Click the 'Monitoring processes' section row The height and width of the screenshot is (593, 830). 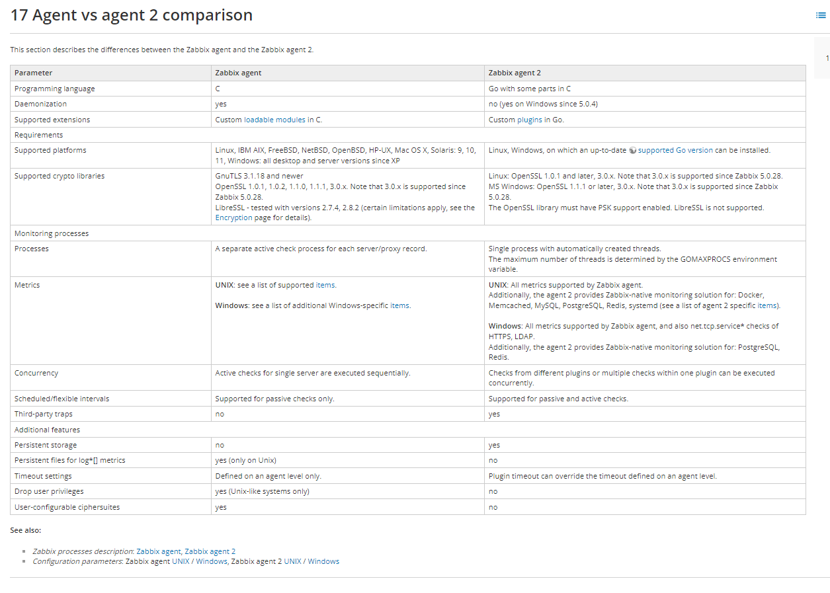click(408, 233)
